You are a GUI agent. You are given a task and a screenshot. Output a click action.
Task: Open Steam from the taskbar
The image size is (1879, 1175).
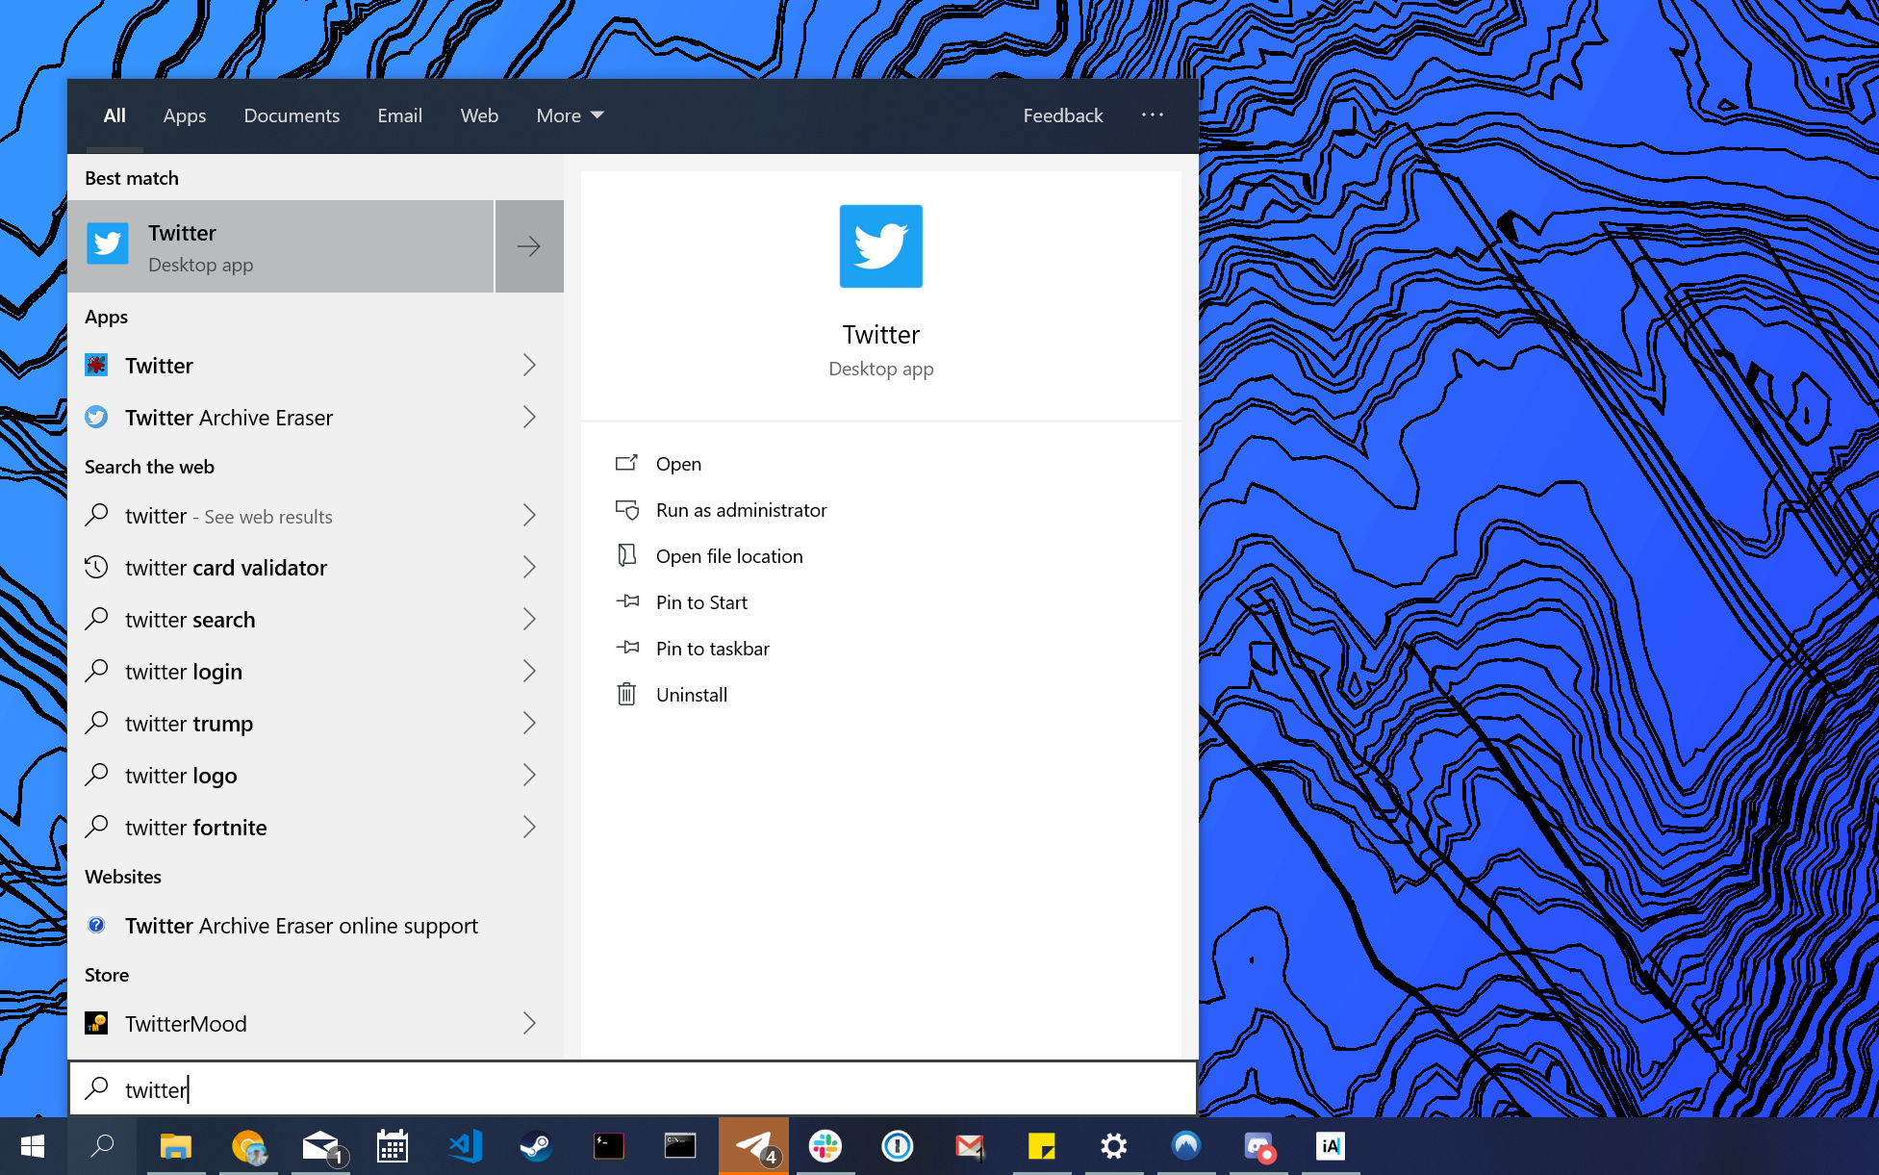click(536, 1145)
